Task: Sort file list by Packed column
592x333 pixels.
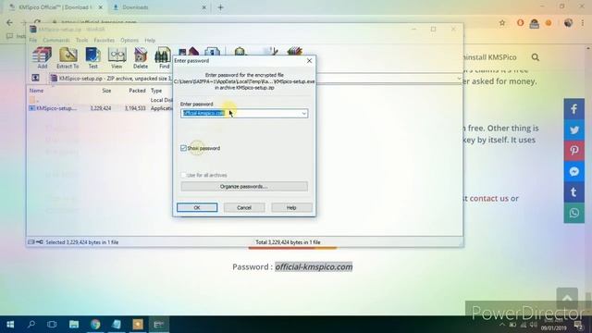Action: click(x=137, y=91)
